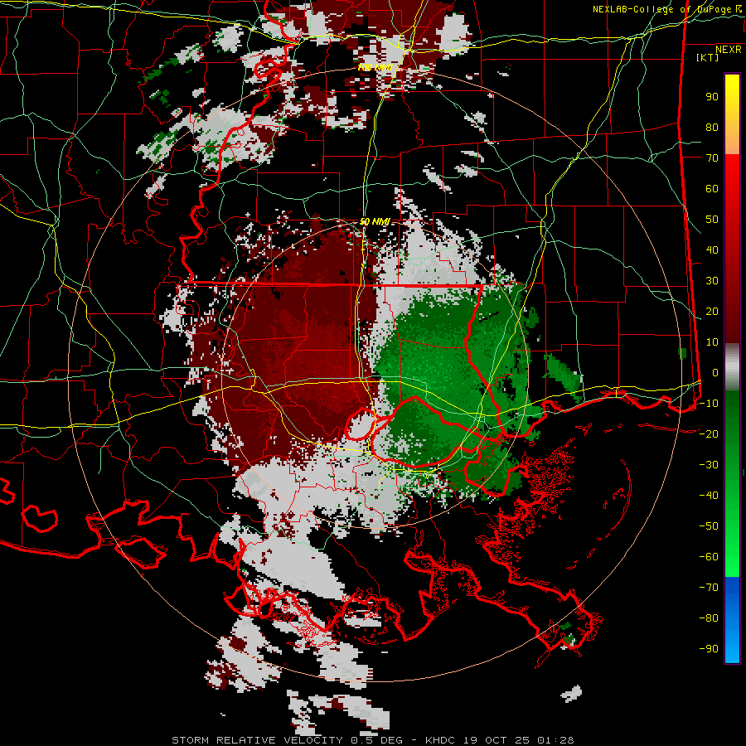Screen dimensions: 746x746
Task: Click the 100 NMI range ring label
Action: pos(375,68)
